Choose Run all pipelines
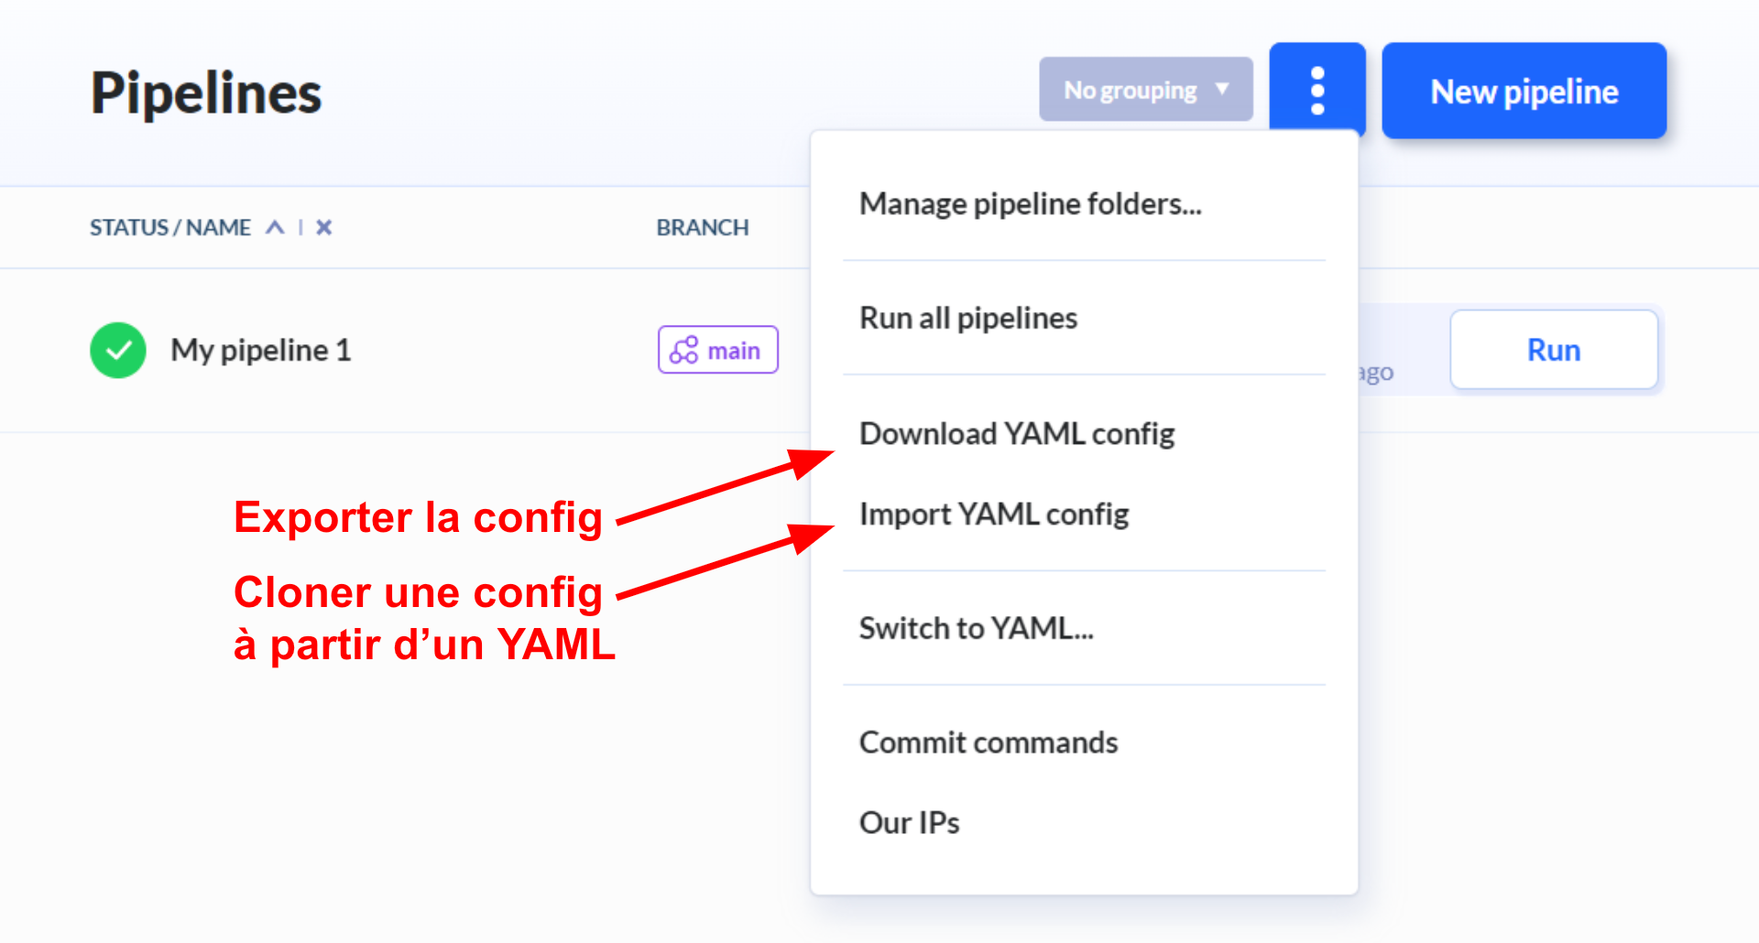The height and width of the screenshot is (943, 1759). pos(968,318)
